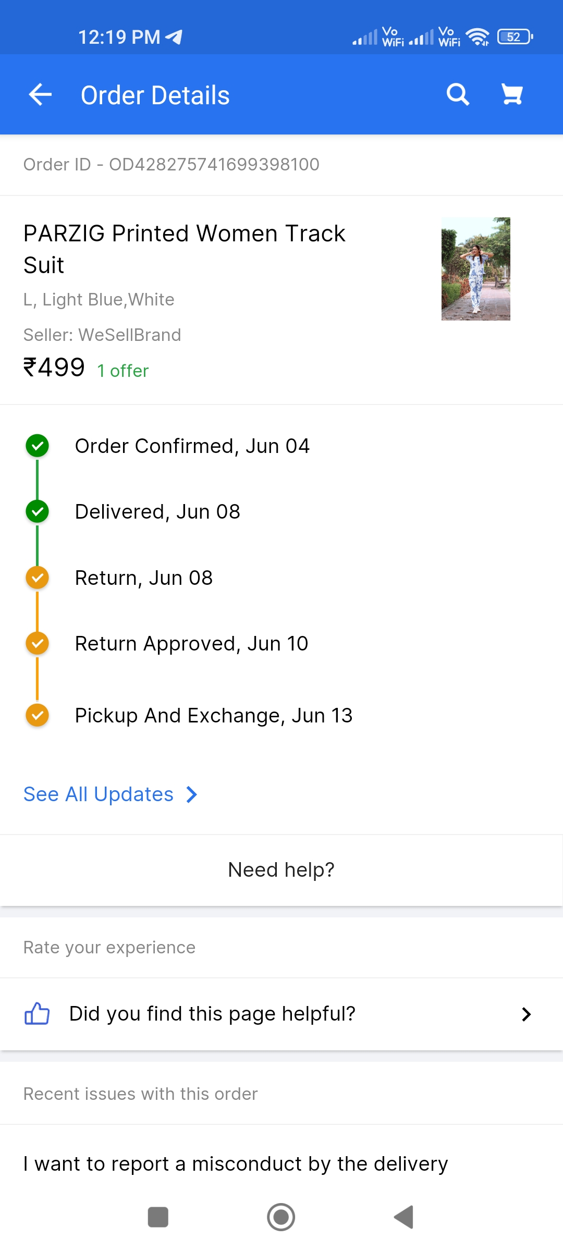View the 1 offer details
563x1251 pixels.
[x=123, y=371]
